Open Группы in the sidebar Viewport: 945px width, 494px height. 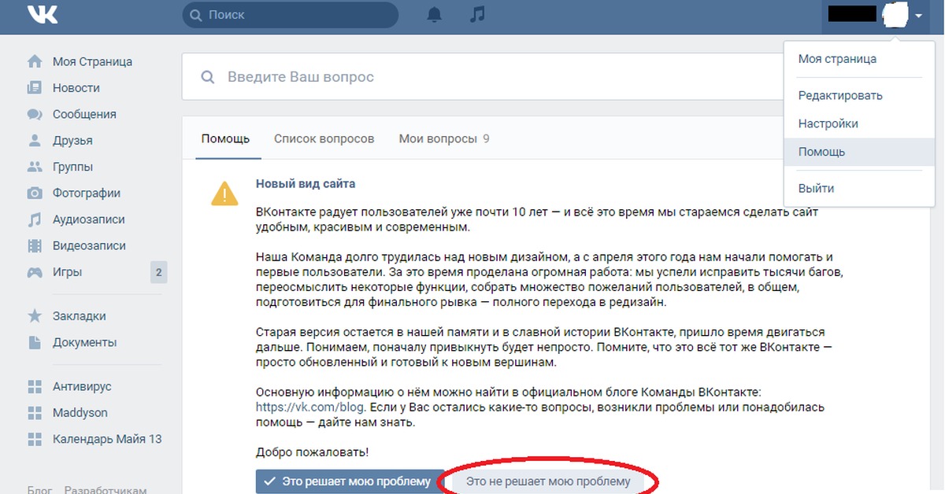72,167
